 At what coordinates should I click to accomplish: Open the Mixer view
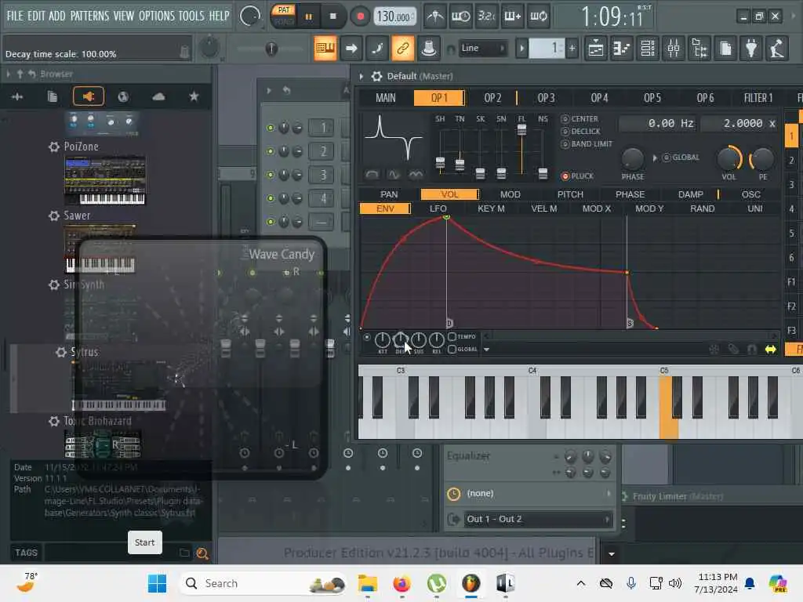coord(674,49)
